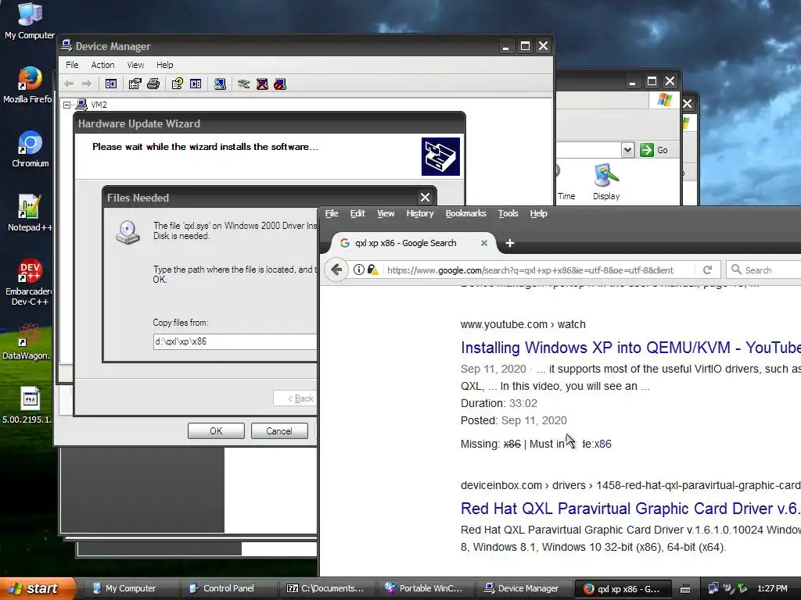The height and width of the screenshot is (600, 801).
Task: Open Firefox's Help menu
Action: coord(538,213)
